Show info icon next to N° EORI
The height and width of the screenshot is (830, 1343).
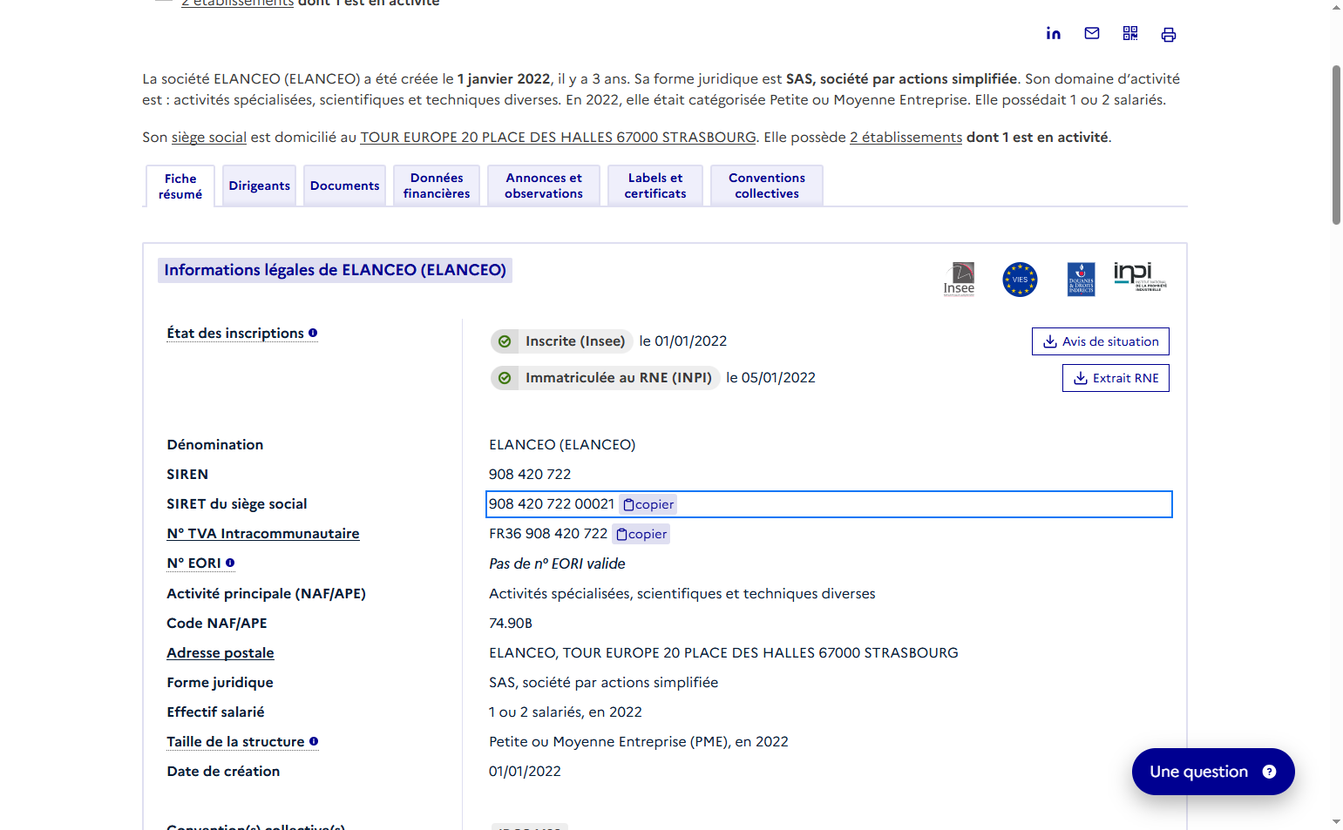point(230,563)
